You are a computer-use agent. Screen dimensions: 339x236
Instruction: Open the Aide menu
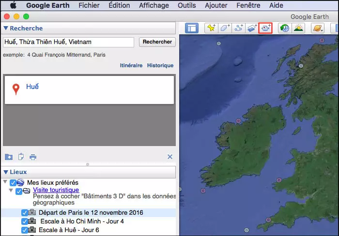click(x=276, y=5)
